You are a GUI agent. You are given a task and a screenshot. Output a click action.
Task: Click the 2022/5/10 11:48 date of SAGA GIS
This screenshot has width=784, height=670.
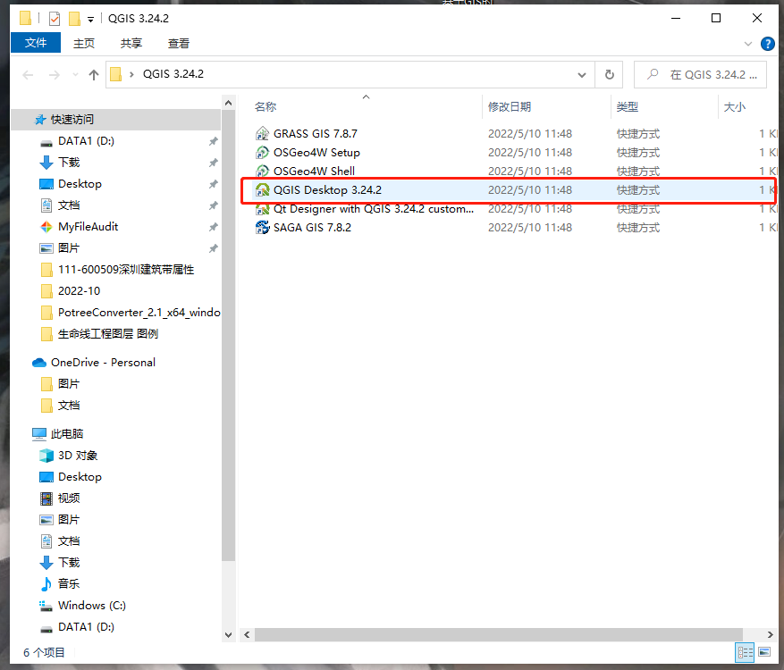click(529, 228)
